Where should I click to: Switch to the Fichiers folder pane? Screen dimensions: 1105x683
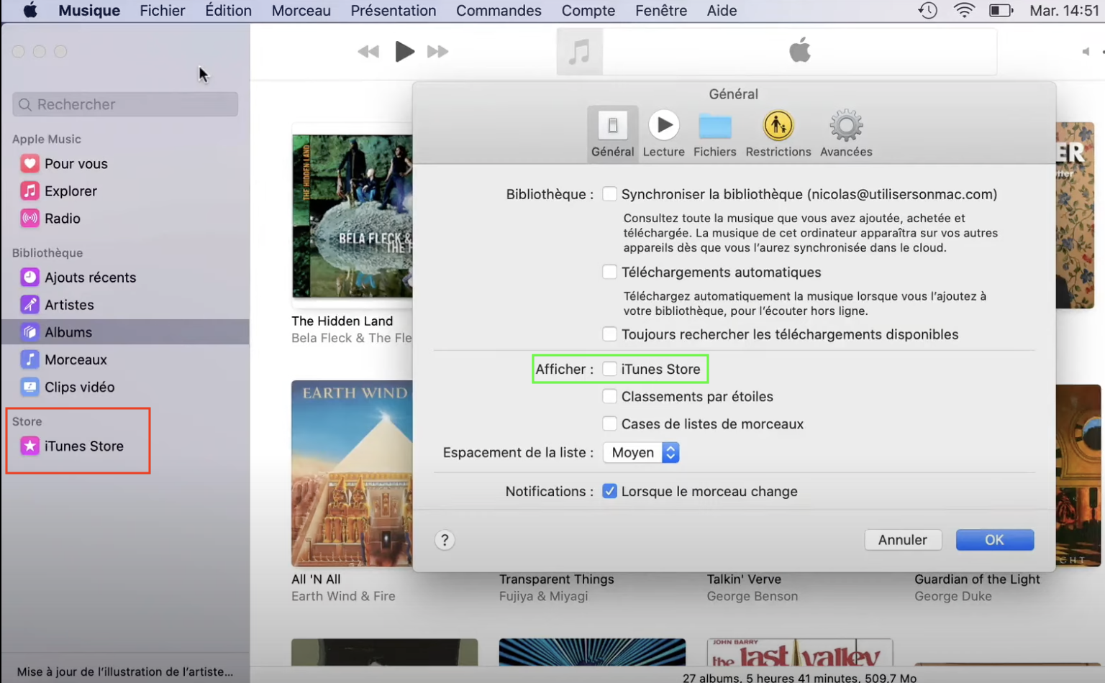pos(714,134)
